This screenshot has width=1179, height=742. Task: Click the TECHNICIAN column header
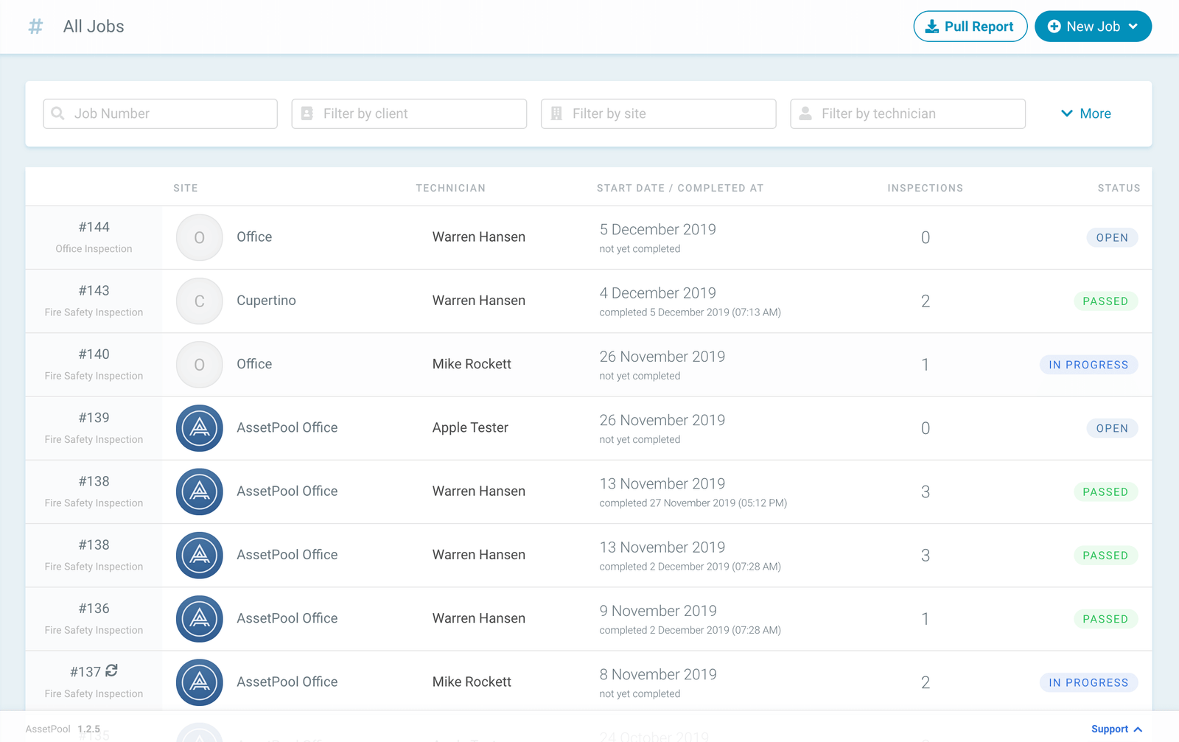(450, 188)
